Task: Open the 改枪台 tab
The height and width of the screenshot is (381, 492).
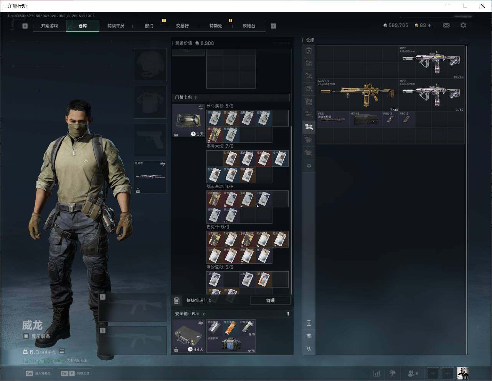Action: point(249,26)
